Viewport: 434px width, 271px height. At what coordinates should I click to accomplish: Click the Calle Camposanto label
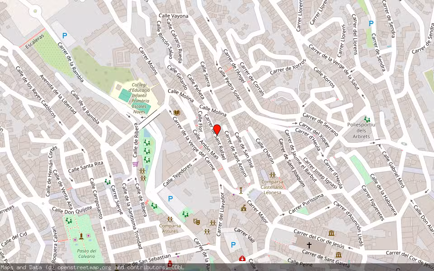tap(96, 198)
